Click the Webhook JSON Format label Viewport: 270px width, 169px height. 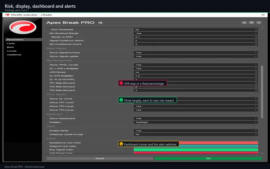(66, 135)
